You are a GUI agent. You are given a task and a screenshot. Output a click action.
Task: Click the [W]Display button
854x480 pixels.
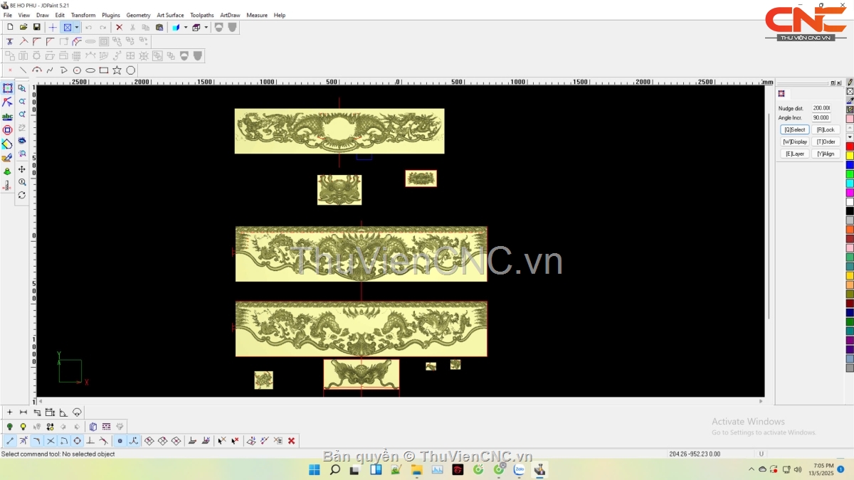[x=795, y=142]
